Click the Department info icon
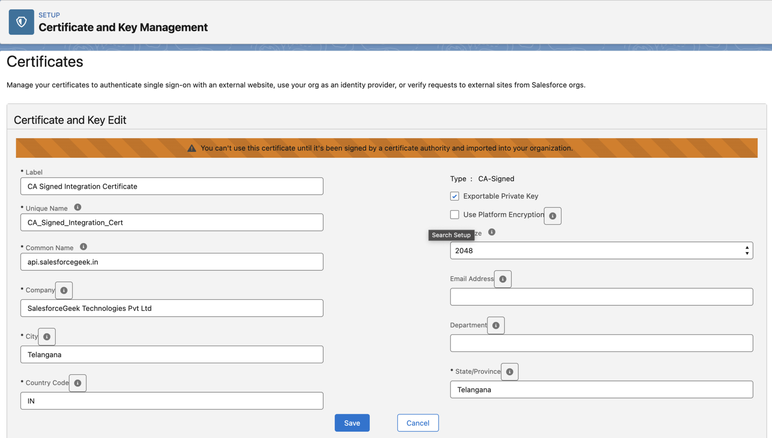 pyautogui.click(x=496, y=325)
